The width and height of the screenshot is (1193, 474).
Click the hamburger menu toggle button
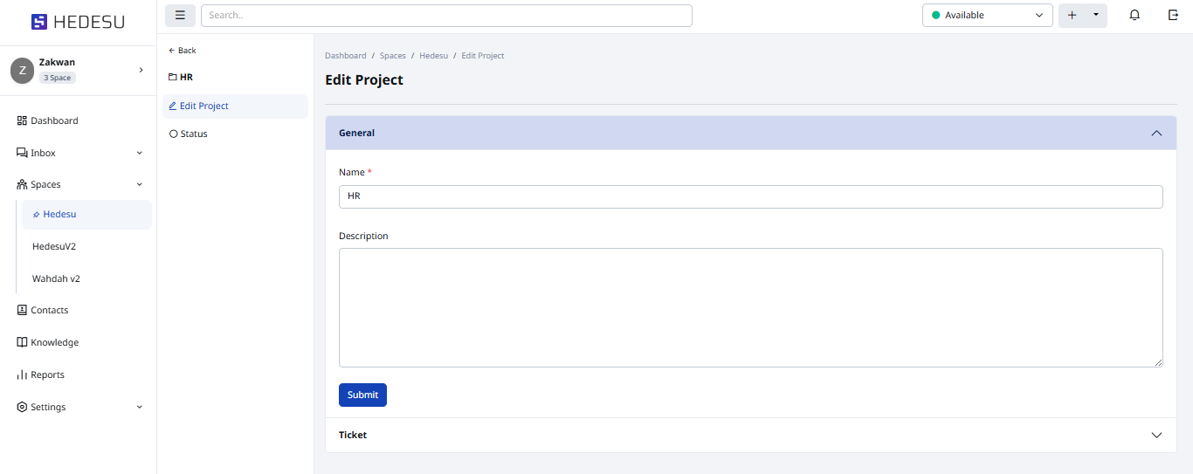pos(180,15)
